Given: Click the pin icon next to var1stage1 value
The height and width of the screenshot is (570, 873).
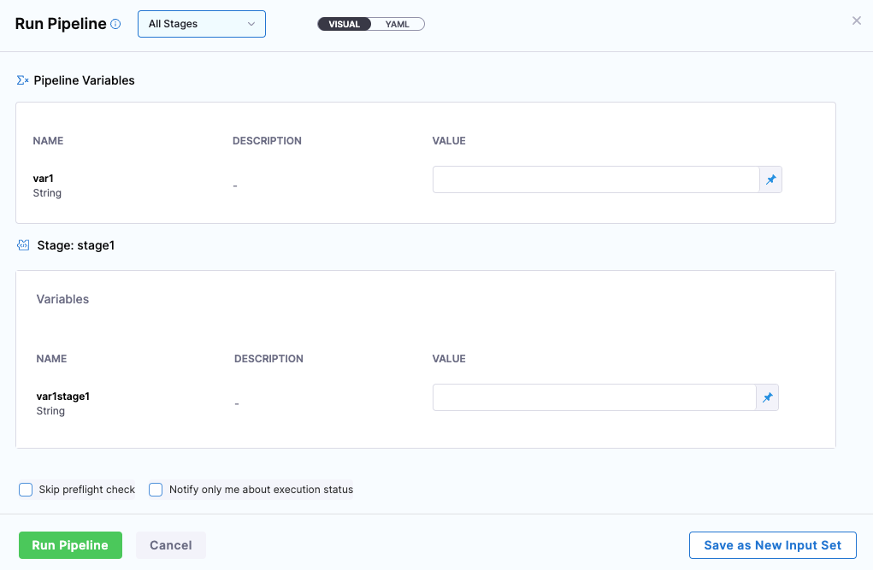Looking at the screenshot, I should coord(767,397).
